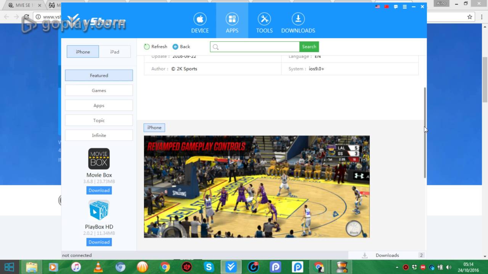
Task: Launch iTunes from the taskbar
Action: coord(76,267)
